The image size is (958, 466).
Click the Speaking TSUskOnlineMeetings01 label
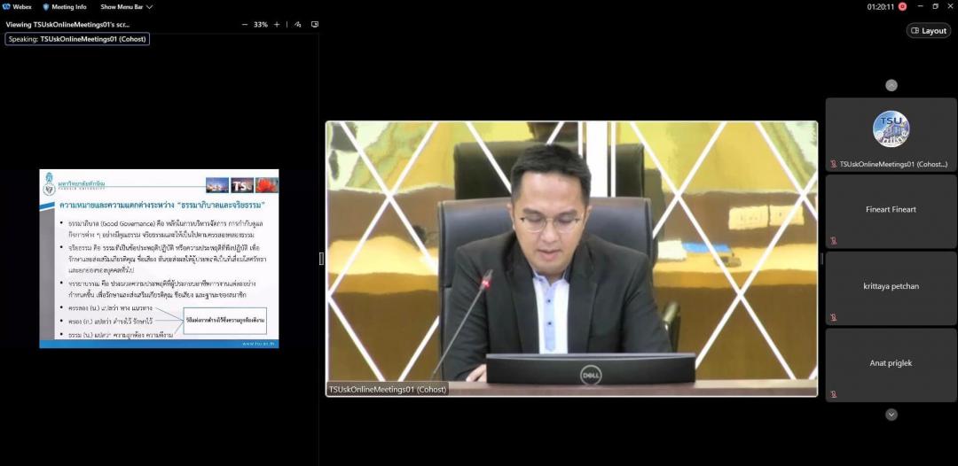[x=76, y=39]
